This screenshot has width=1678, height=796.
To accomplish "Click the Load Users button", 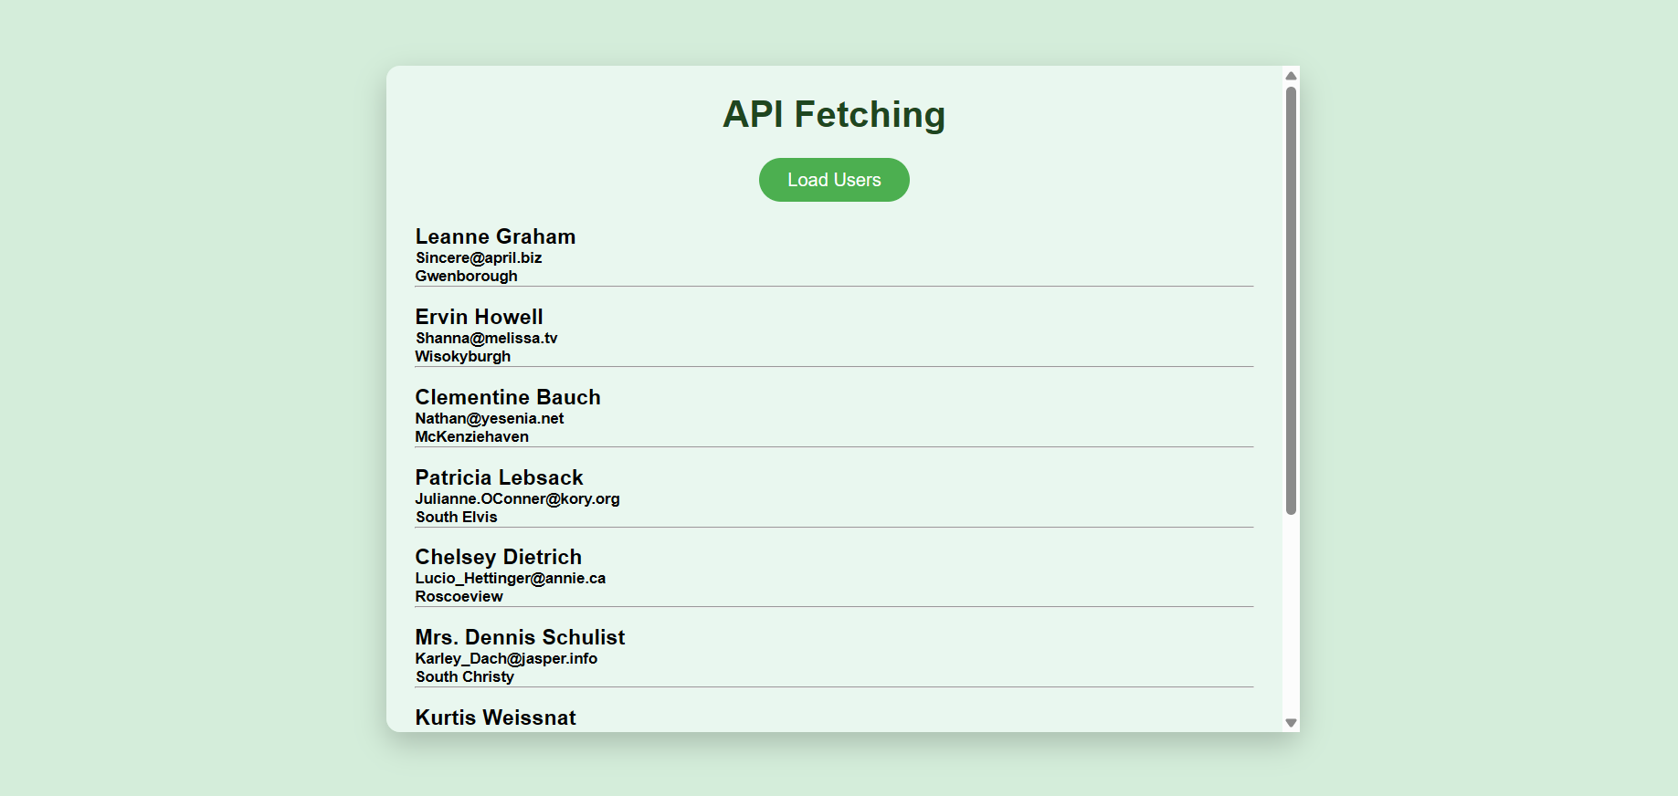I will 834,180.
